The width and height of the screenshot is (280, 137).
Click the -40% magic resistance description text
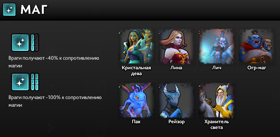coord(54,62)
